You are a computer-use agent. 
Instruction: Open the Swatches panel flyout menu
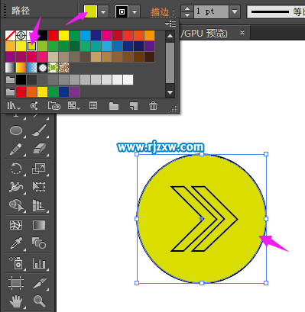point(170,24)
